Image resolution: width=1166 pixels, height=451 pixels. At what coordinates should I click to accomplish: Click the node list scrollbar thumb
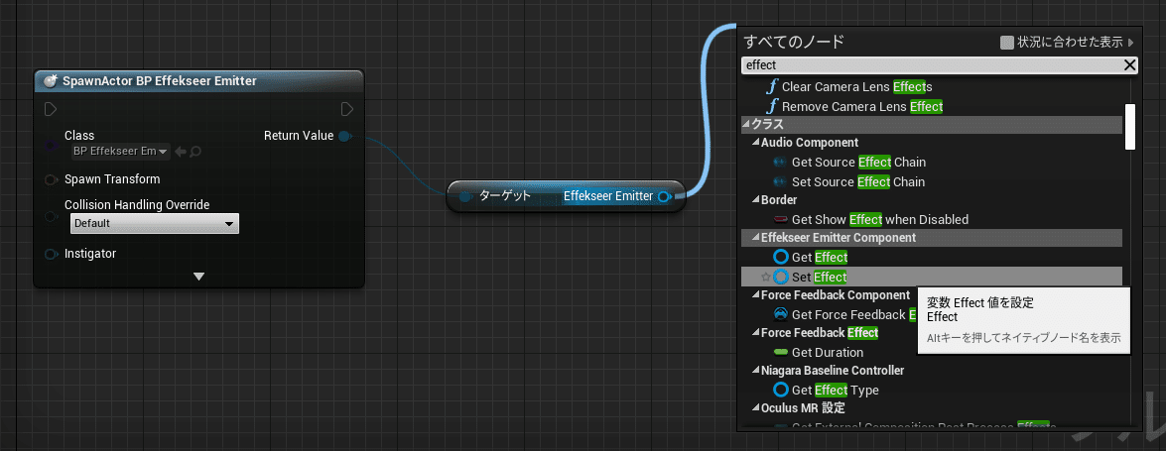point(1130,126)
